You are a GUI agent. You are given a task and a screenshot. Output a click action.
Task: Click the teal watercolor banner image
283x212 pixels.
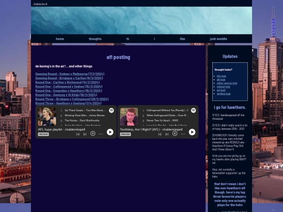[141, 20]
